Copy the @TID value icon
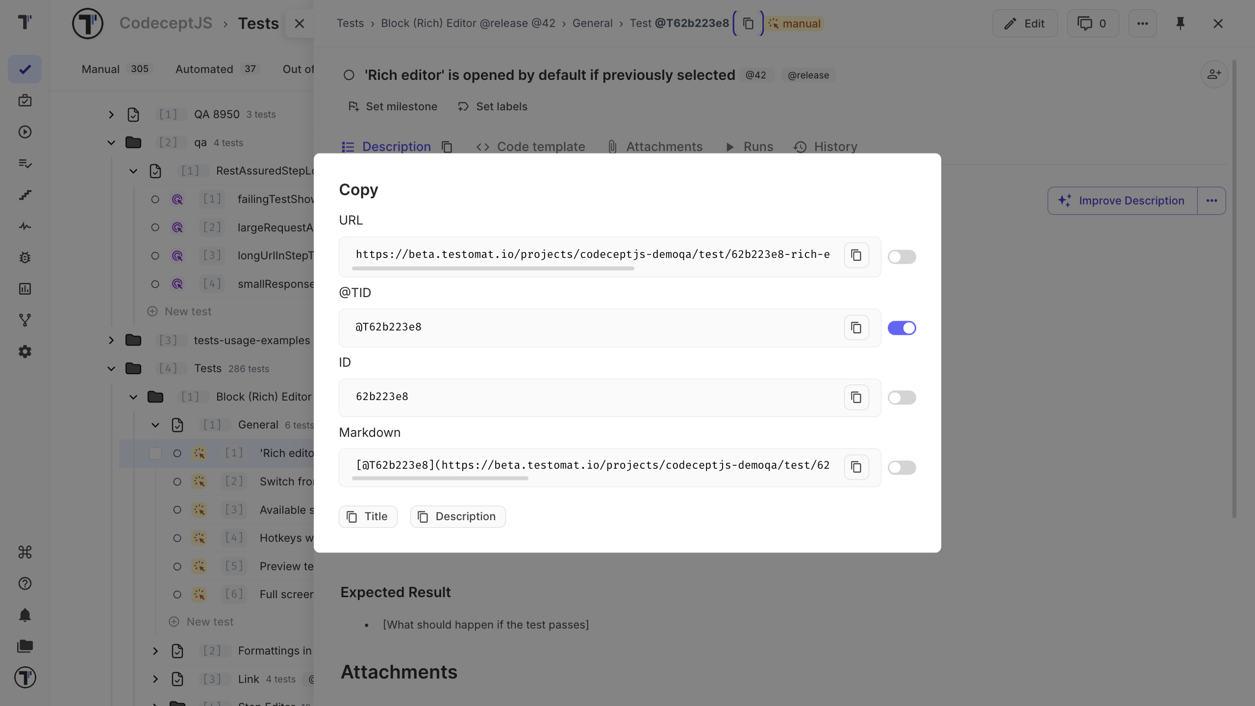 [x=856, y=328]
